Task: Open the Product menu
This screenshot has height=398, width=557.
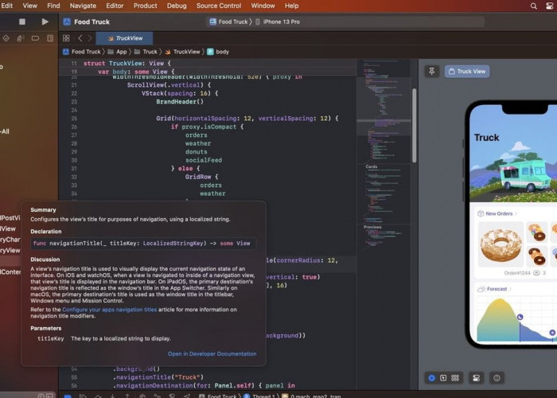Action: click(146, 6)
